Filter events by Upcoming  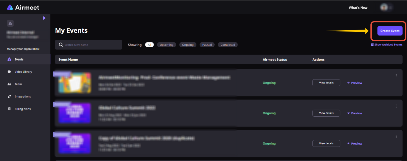point(166,45)
